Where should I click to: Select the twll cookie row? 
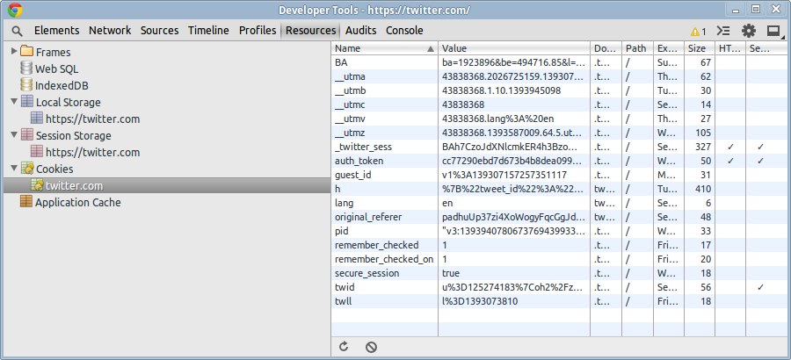(x=561, y=301)
